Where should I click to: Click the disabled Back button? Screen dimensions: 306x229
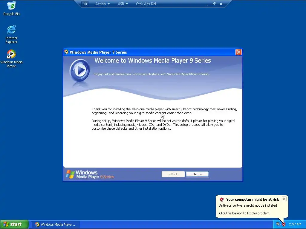pyautogui.click(x=173, y=174)
